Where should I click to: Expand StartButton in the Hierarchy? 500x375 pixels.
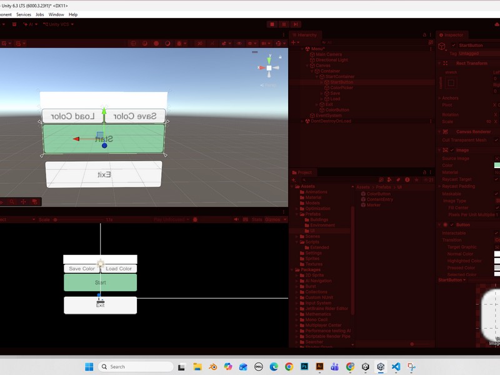[322, 82]
